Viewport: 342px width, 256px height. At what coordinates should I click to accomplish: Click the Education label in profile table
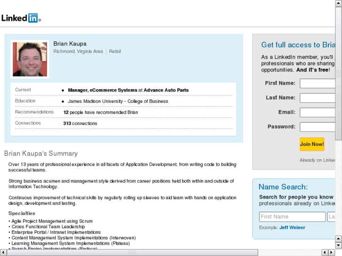point(25,101)
